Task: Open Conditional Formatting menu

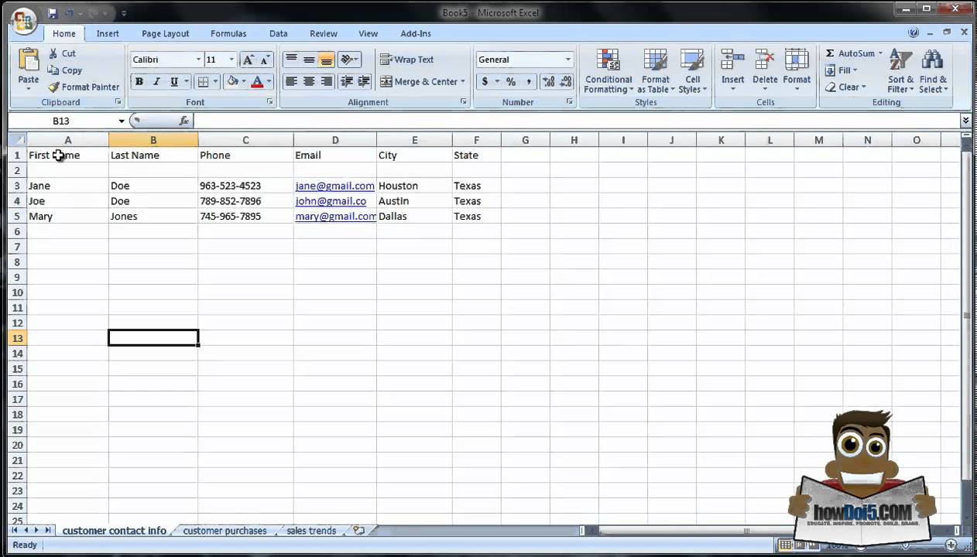Action: (608, 71)
